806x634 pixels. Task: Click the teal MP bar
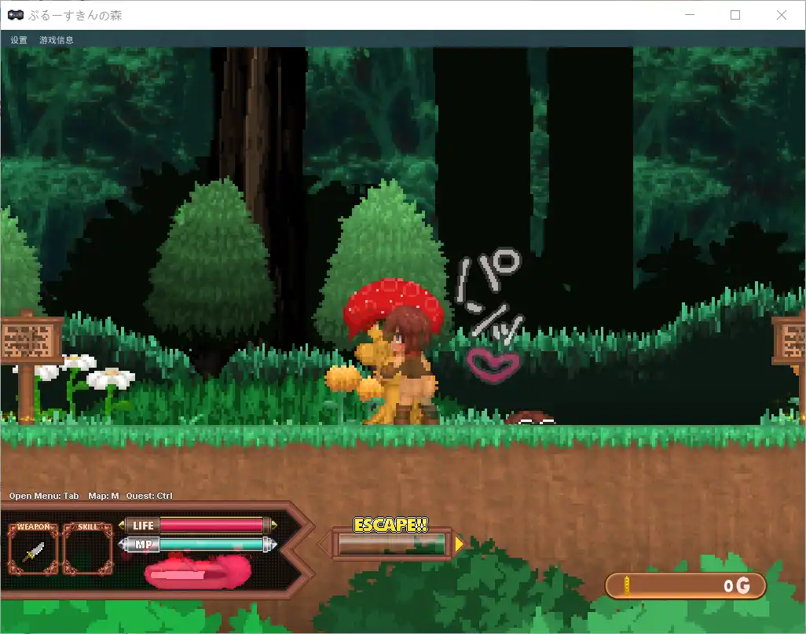211,544
